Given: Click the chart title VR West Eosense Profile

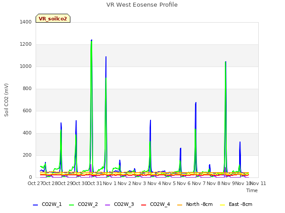Looking at the screenshot, I should pyautogui.click(x=142, y=5).
